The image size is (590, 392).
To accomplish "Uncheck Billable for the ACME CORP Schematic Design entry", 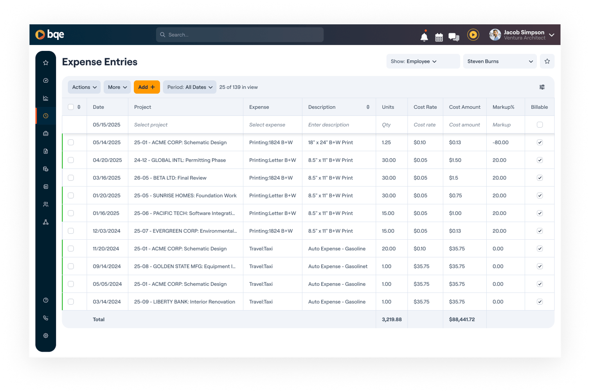I will point(540,142).
